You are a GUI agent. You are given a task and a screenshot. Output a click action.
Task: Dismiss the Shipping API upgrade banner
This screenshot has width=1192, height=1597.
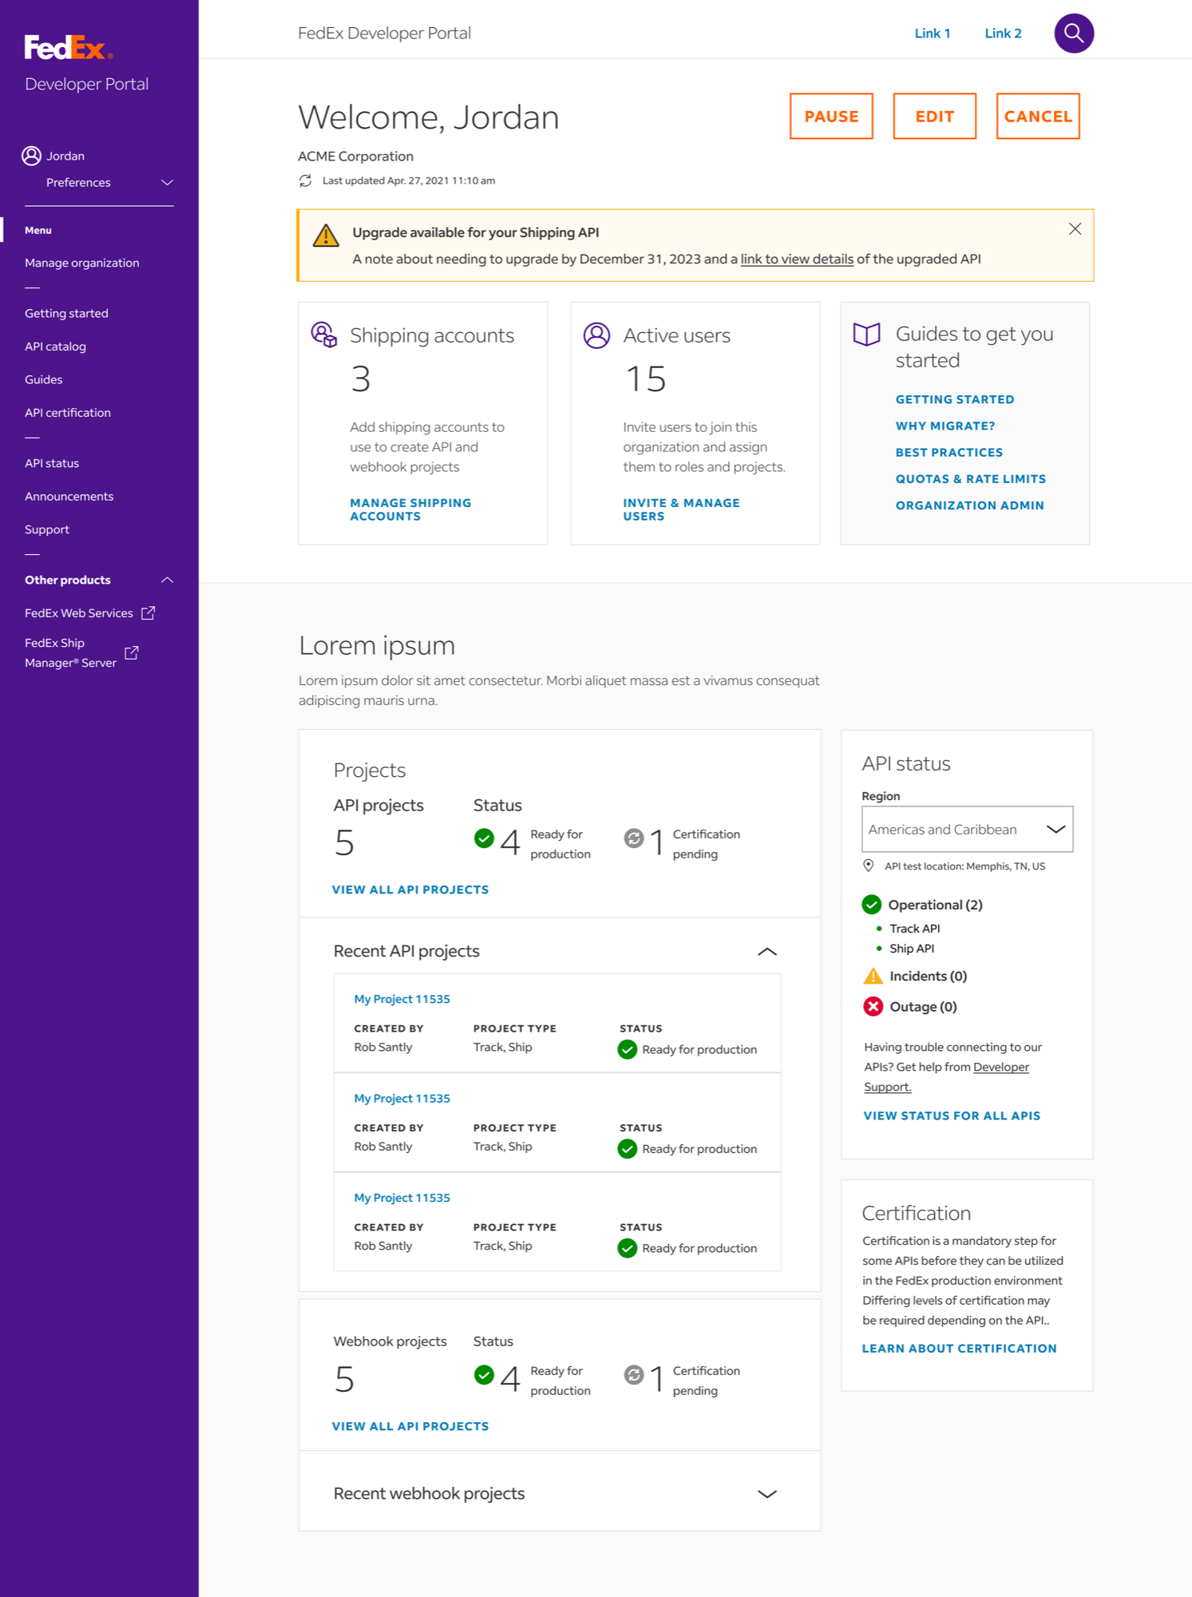click(x=1075, y=229)
